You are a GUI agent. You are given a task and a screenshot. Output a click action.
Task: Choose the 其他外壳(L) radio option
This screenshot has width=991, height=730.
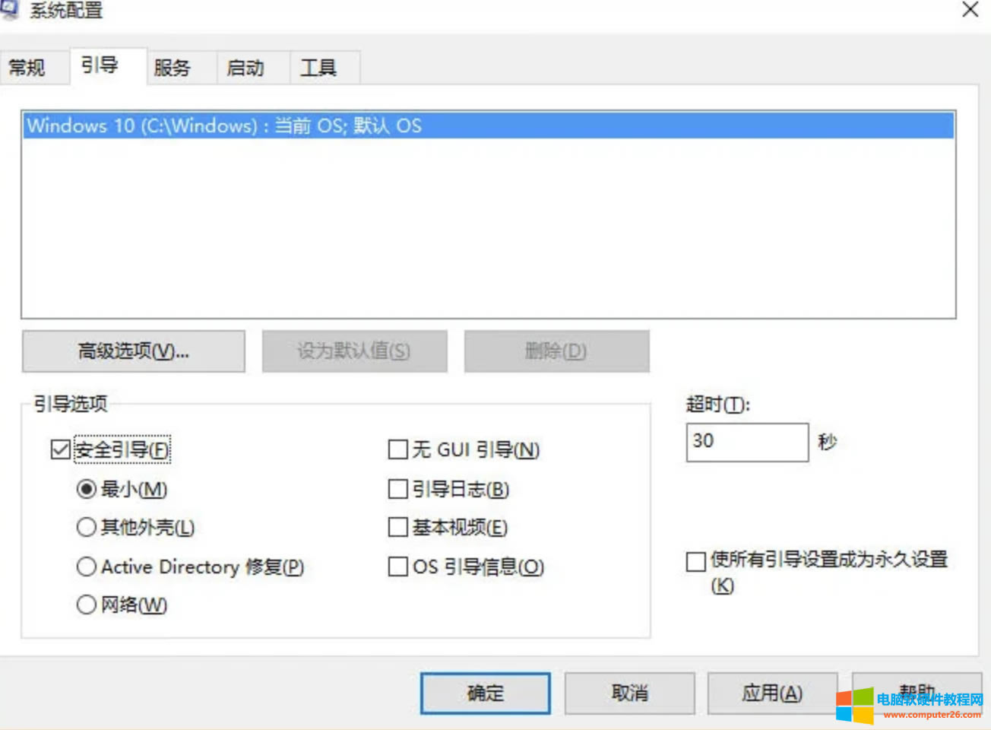point(87,527)
